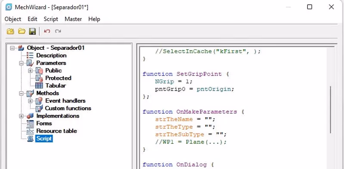This screenshot has height=169, width=344.
Task: Click the Tabular grid icon
Action: [39, 85]
